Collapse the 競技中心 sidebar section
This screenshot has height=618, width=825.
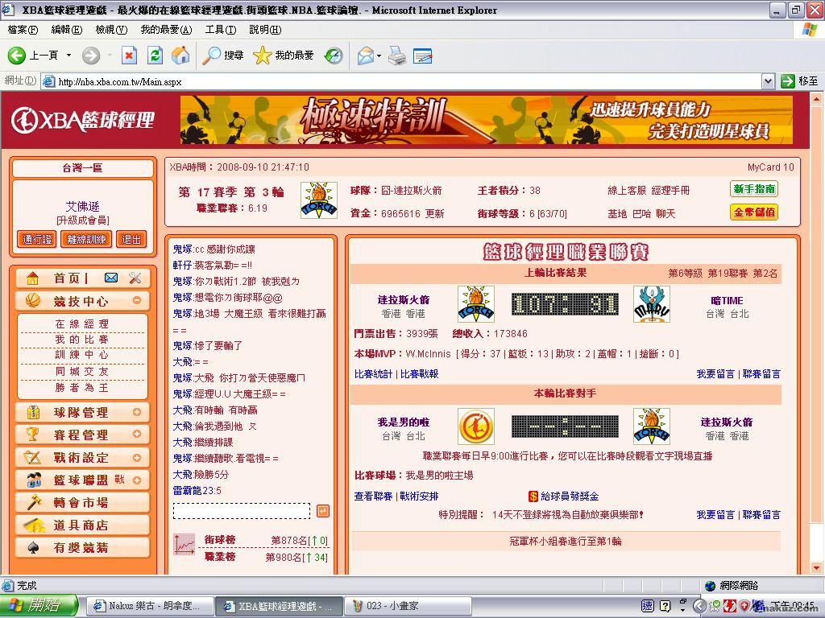pos(137,300)
